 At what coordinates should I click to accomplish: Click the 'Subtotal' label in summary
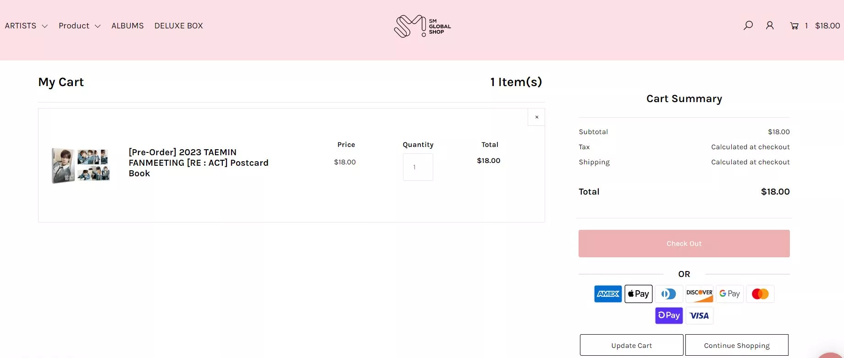(593, 132)
